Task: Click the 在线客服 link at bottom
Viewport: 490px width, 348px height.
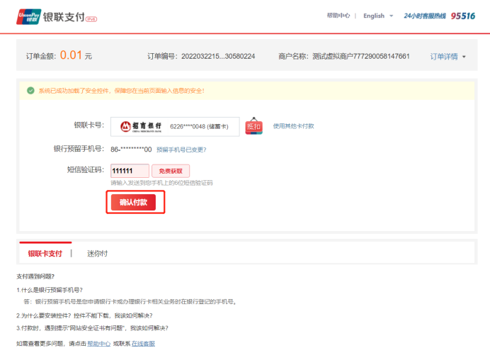Action: tap(143, 344)
